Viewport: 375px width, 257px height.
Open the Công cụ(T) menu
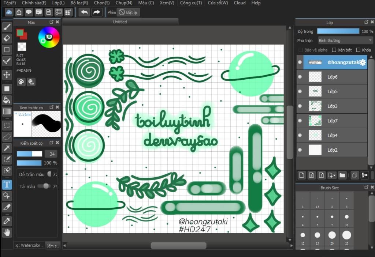[191, 3]
